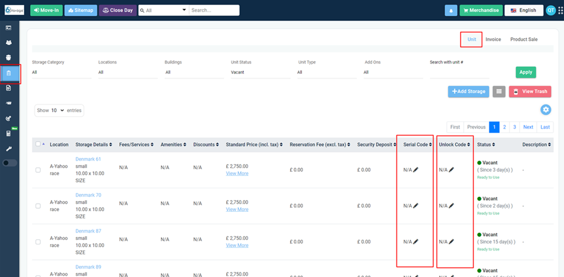
Task: Open Merchandise button
Action: click(x=481, y=11)
